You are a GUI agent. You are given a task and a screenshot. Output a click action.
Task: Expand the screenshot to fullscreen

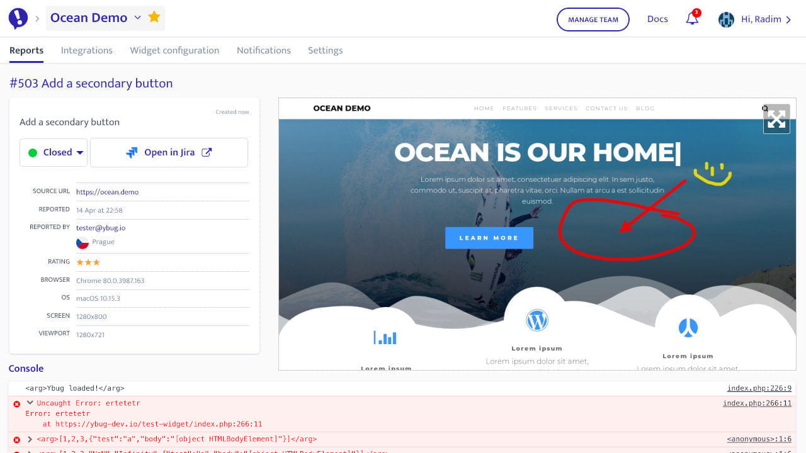776,119
